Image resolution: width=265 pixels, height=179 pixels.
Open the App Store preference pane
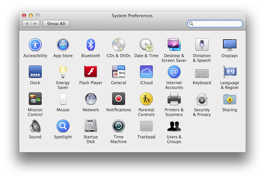[x=63, y=45]
